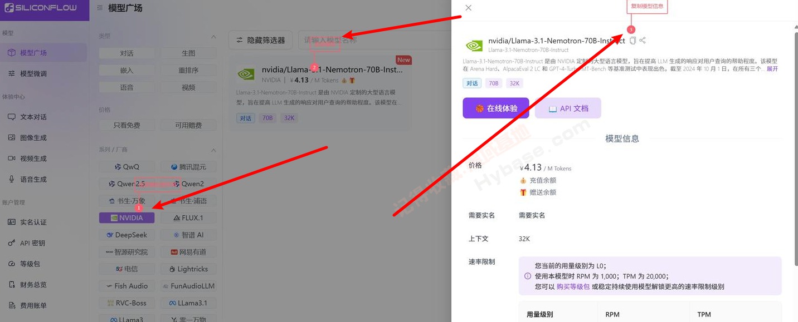Toggle the 重排序 type filter
Viewport: 798px width, 322px height.
[188, 71]
